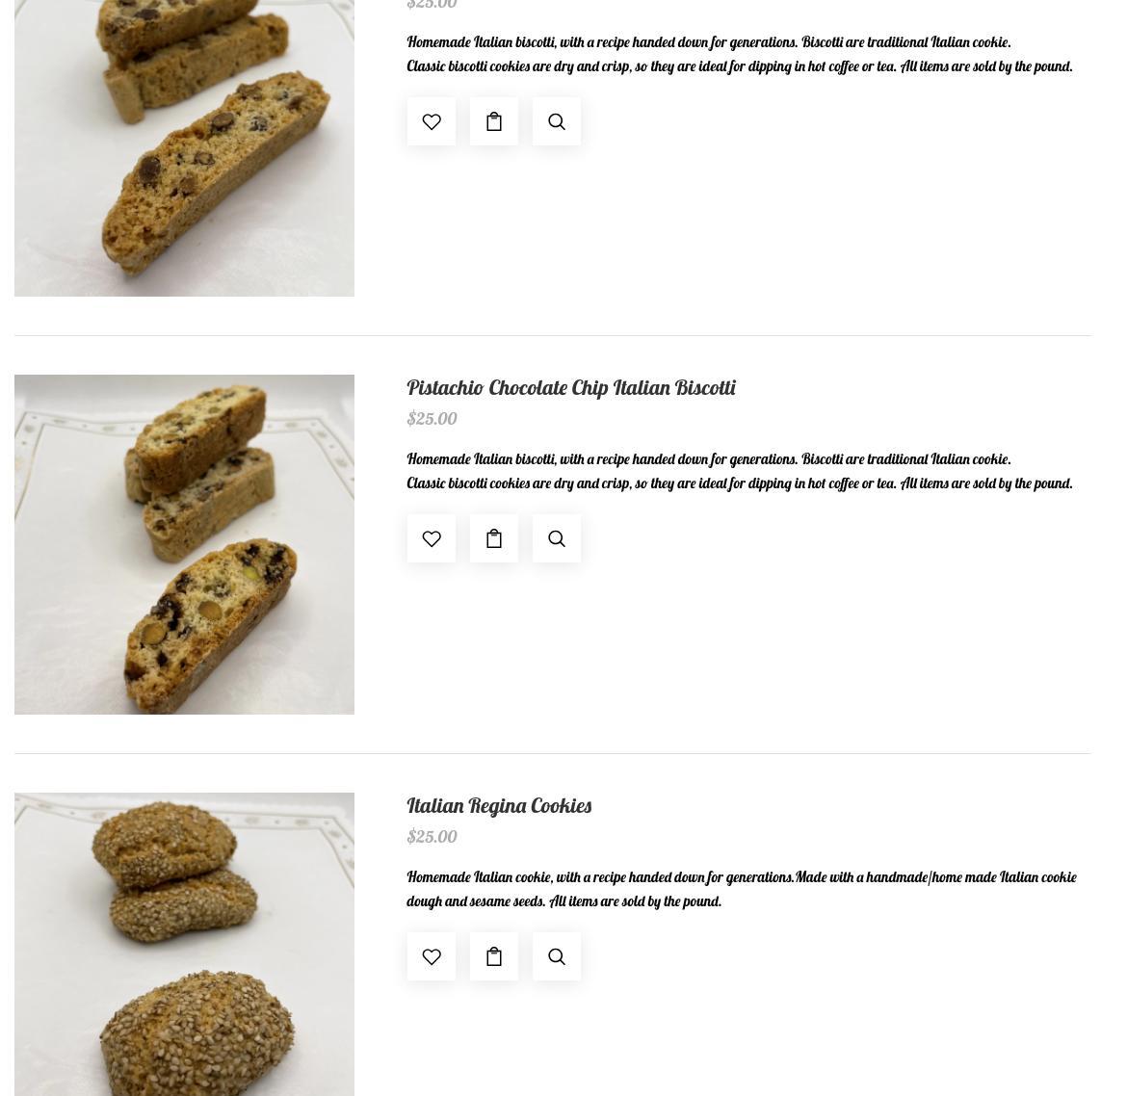Screen dimensions: 1127x1096
Task: Quick view Pistachio Chocolate Chip Biscotti
Action: pyautogui.click(x=557, y=538)
